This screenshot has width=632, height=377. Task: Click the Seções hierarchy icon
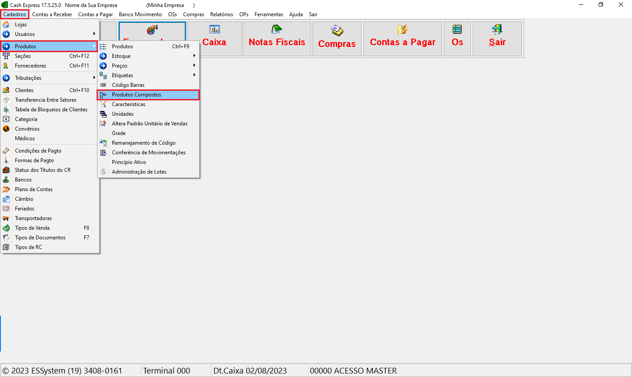(x=6, y=56)
